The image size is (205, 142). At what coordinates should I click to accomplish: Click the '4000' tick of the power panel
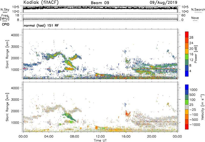click(x=15, y=35)
